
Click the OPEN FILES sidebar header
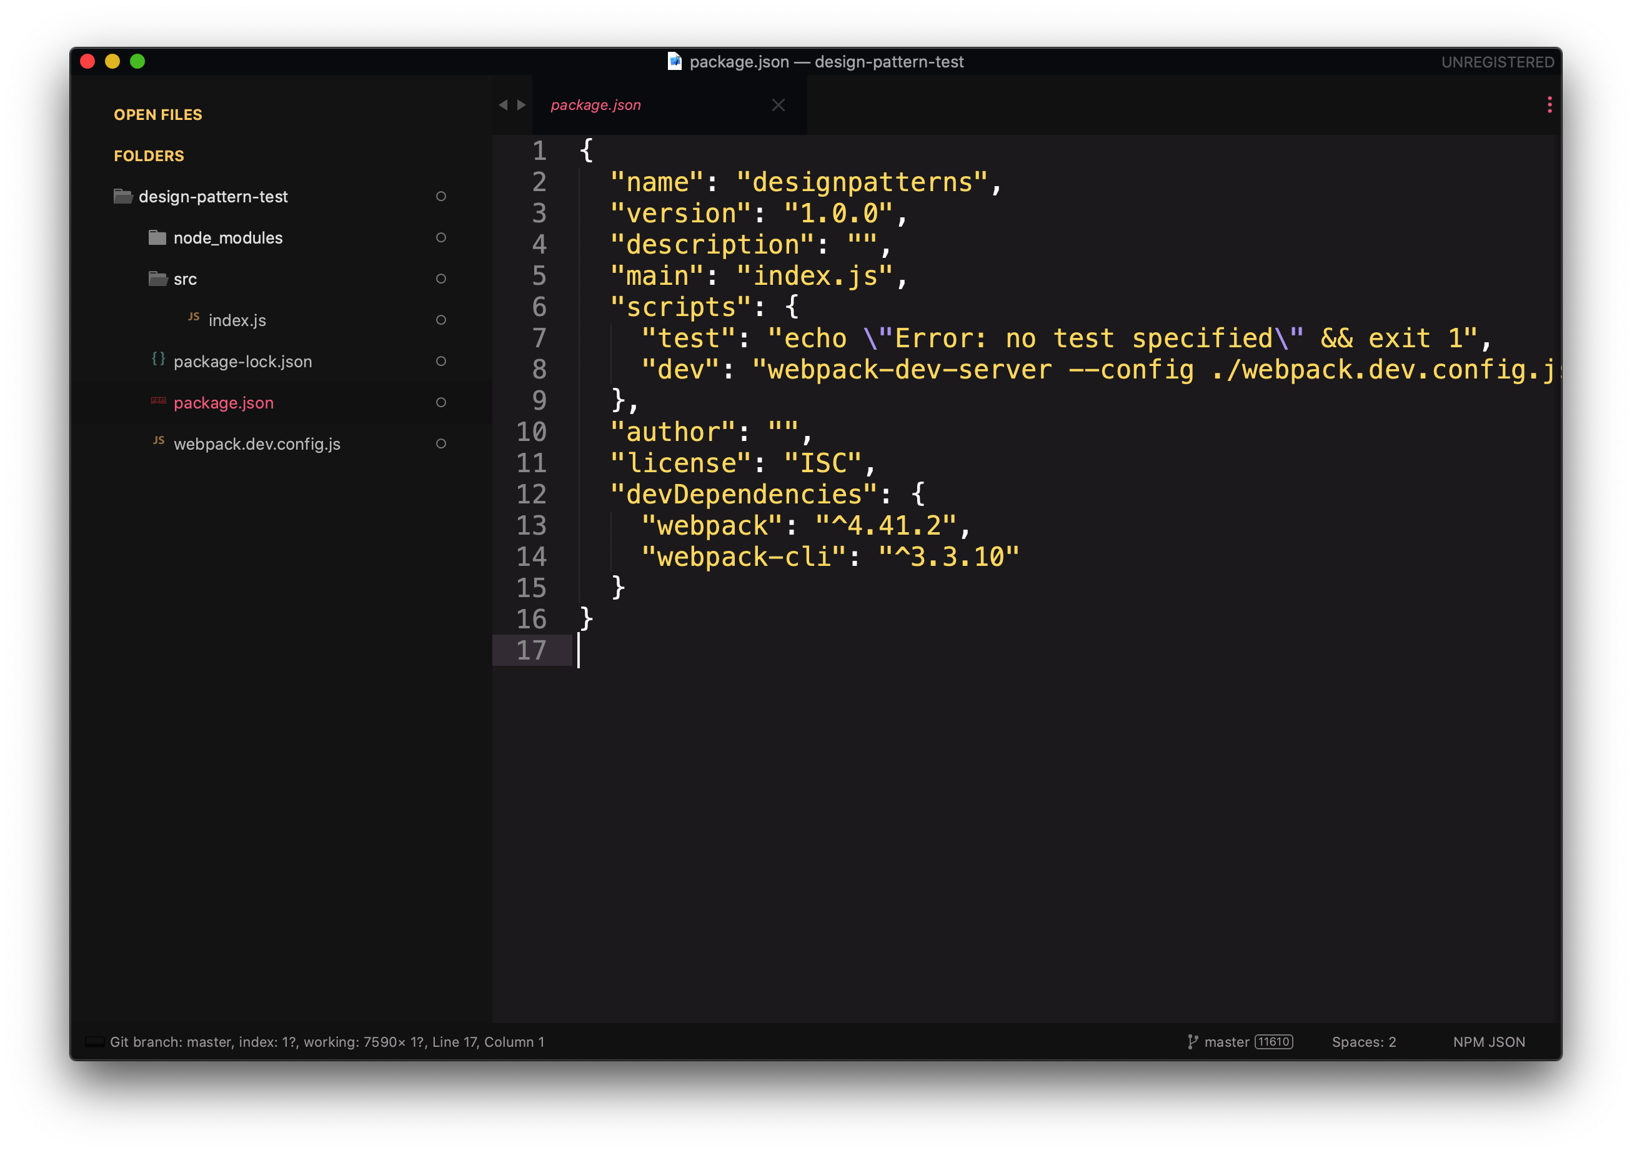(158, 114)
